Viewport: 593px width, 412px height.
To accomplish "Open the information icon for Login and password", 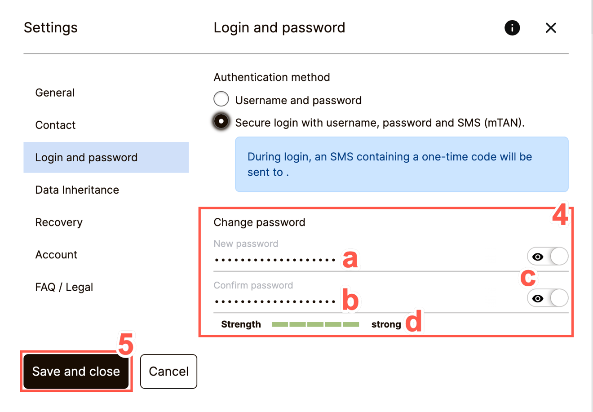I will pos(512,28).
